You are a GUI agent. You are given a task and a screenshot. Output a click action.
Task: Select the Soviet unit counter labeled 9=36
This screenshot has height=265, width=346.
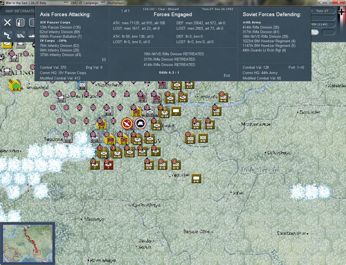[137, 140]
